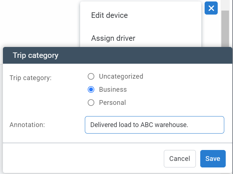Select the Business radio button
The image size is (233, 174).
tap(91, 90)
